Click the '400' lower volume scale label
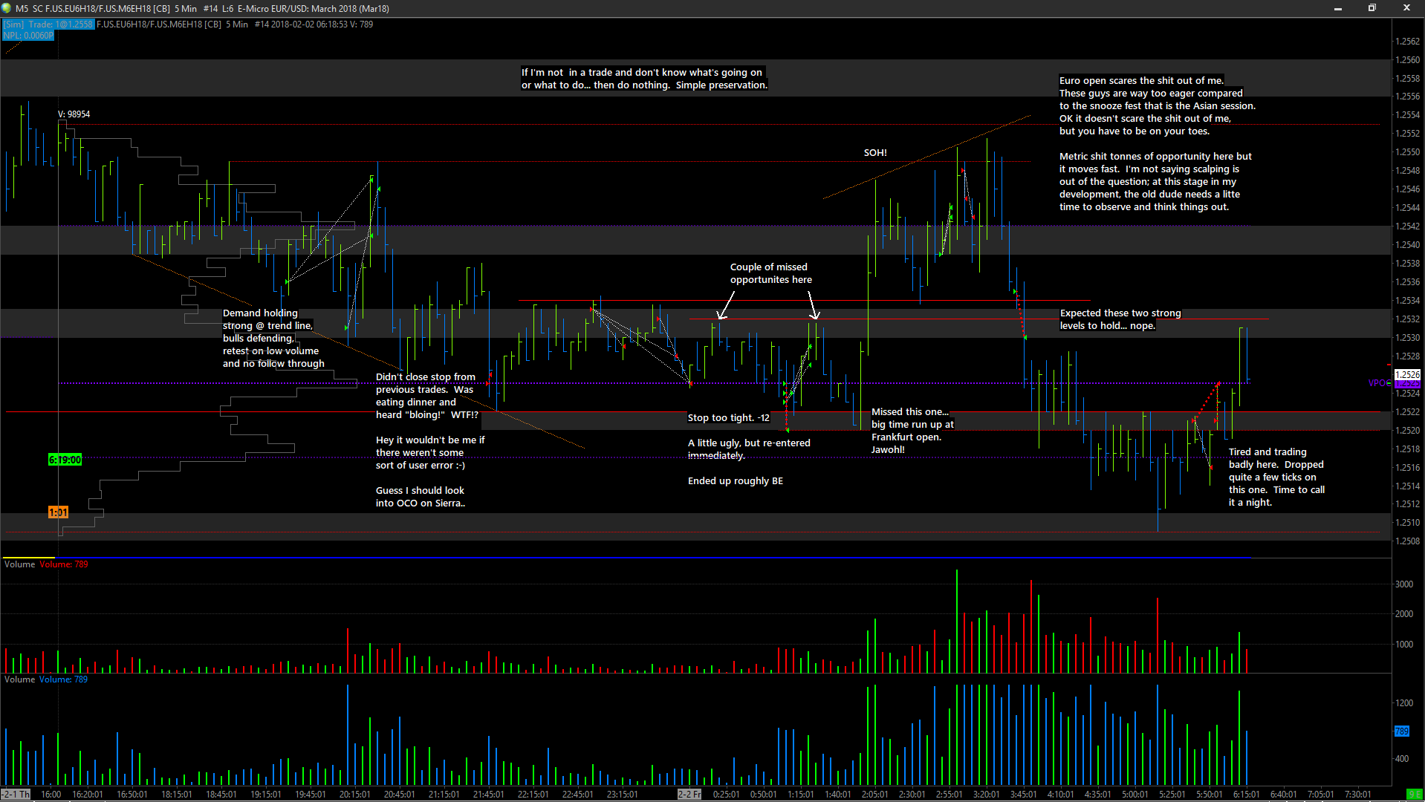 1402,759
